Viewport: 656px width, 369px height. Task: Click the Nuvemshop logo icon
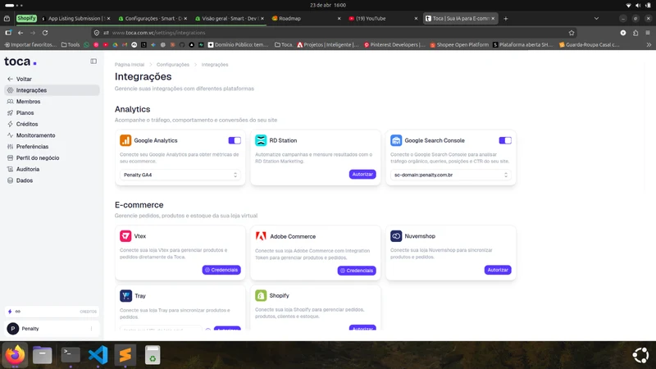(x=396, y=236)
